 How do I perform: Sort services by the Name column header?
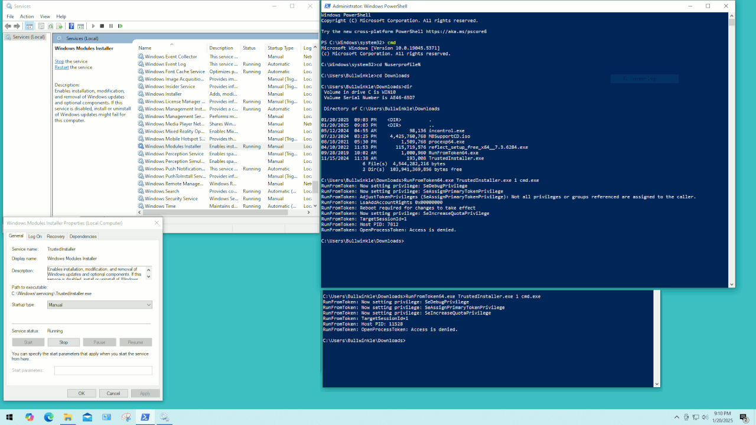[171, 48]
